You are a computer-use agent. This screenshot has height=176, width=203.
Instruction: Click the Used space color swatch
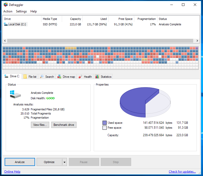pyautogui.click(x=105, y=123)
